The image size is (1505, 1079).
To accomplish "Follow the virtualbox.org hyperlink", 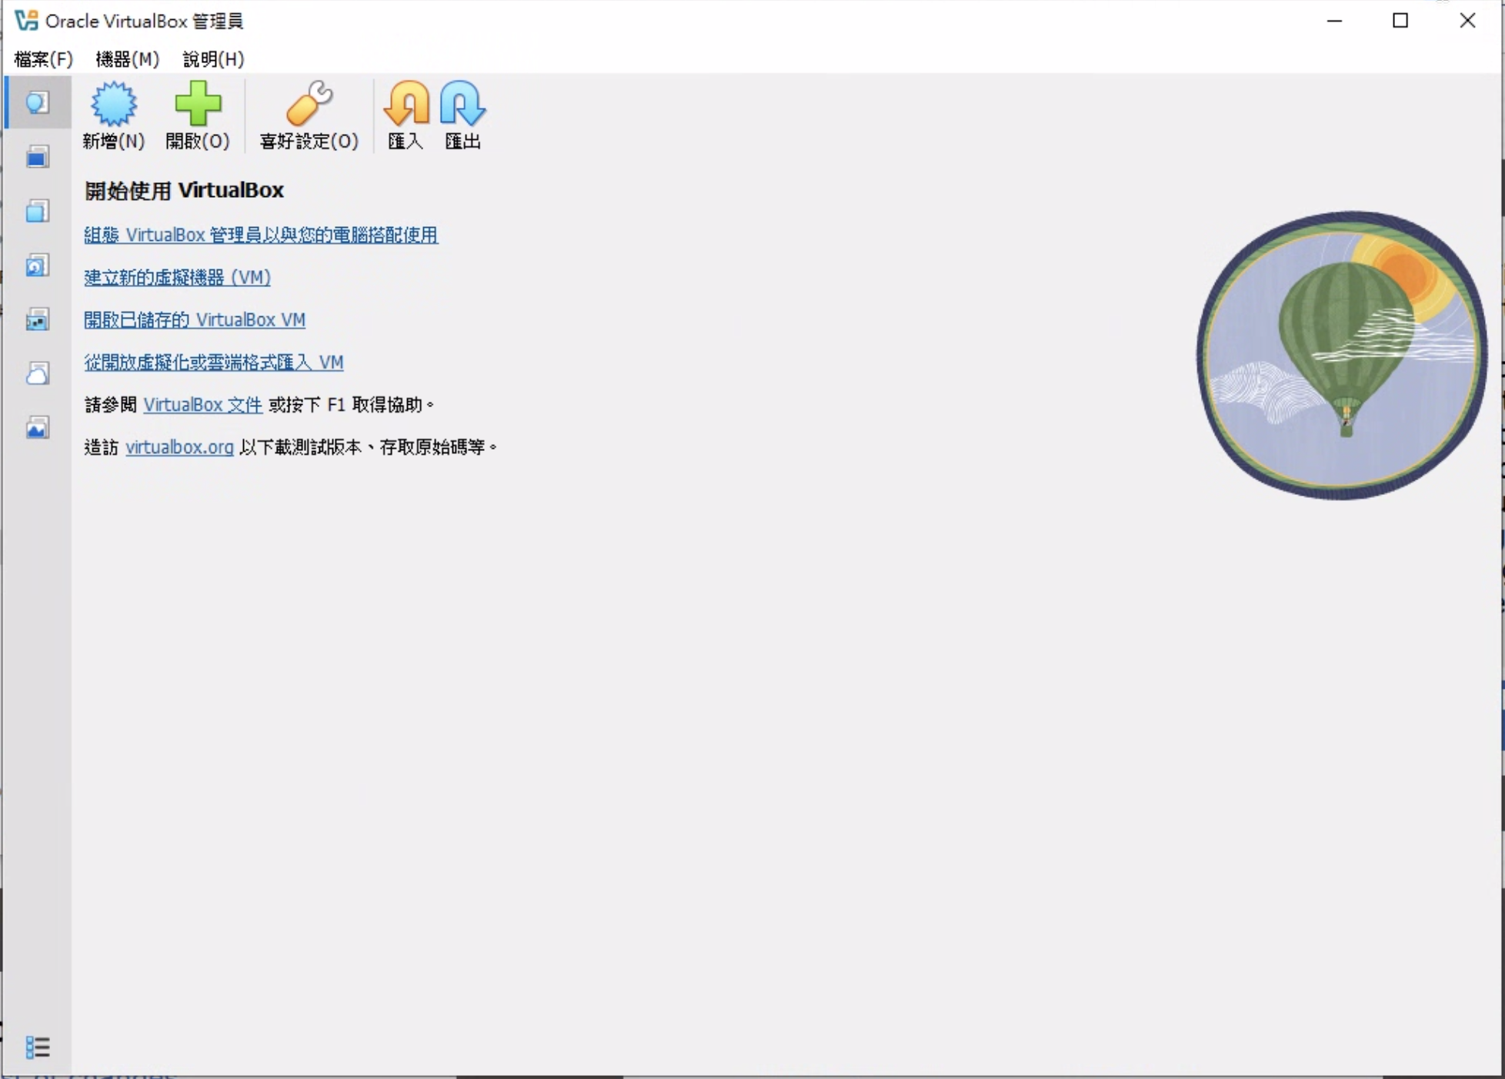I will click(x=179, y=447).
